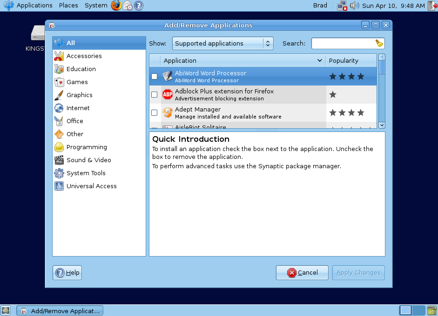
Task: Click the list scrollbar up arrow
Action: tap(382, 57)
